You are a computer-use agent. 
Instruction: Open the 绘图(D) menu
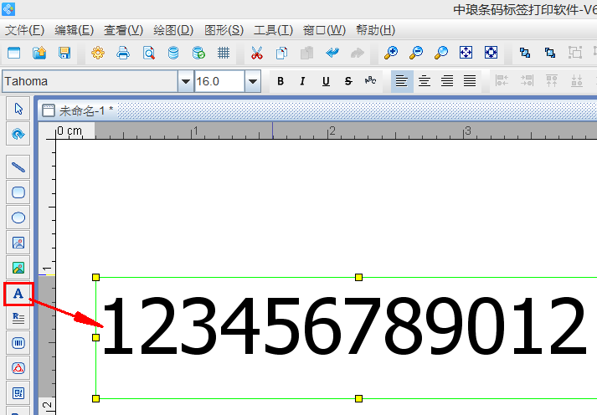[173, 30]
